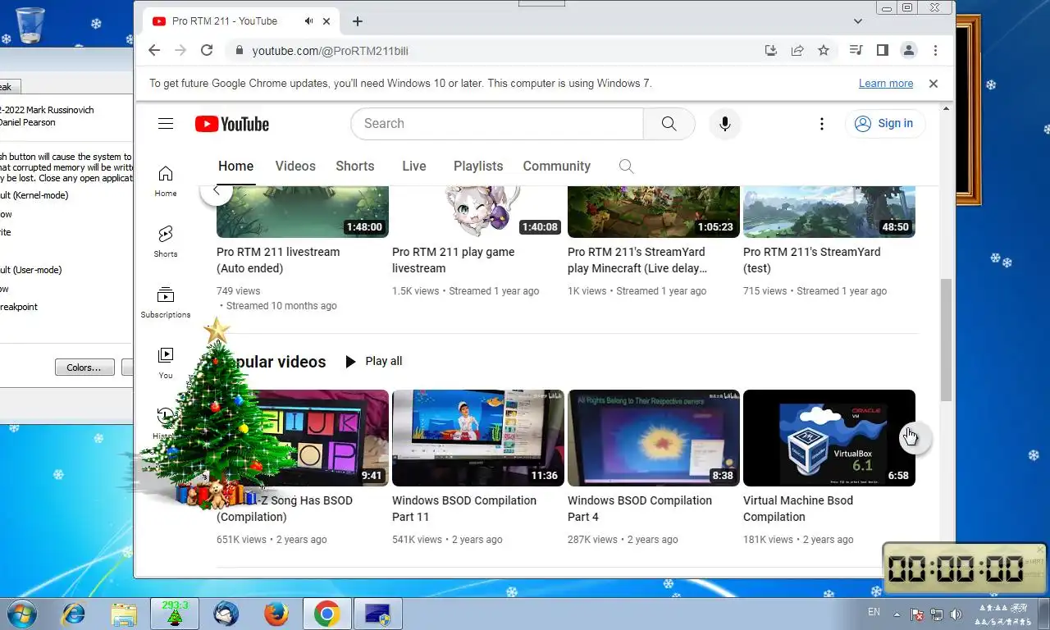The width and height of the screenshot is (1050, 630).
Task: Open Home in the YouTube sidebar
Action: 166,181
